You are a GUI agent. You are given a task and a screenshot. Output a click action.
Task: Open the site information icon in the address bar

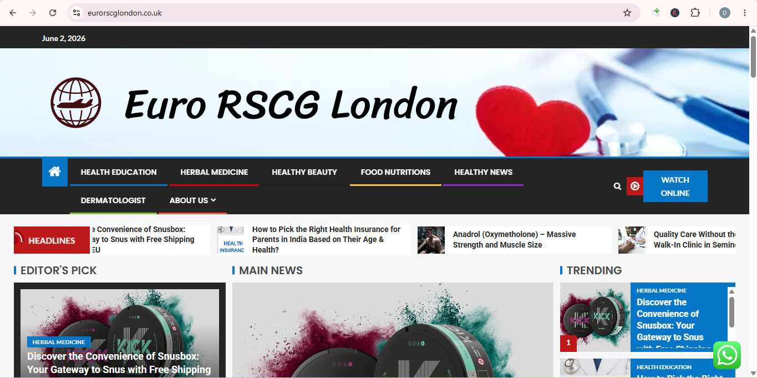click(x=77, y=13)
